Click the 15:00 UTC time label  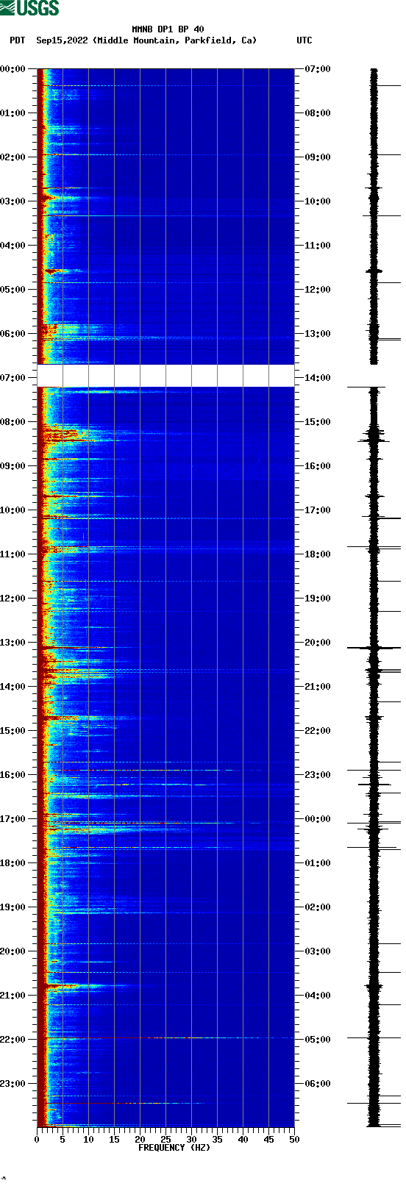[x=318, y=422]
